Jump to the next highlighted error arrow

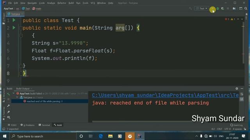click(x=242, y=19)
